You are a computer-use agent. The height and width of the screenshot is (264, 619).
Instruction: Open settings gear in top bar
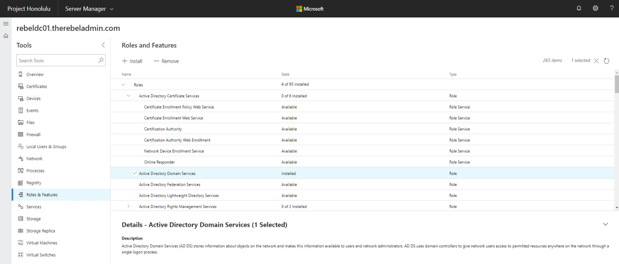pos(595,8)
